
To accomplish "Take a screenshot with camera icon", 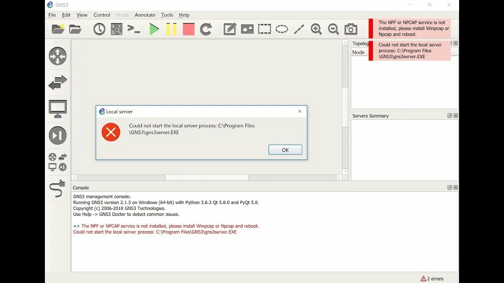I will coord(351,29).
